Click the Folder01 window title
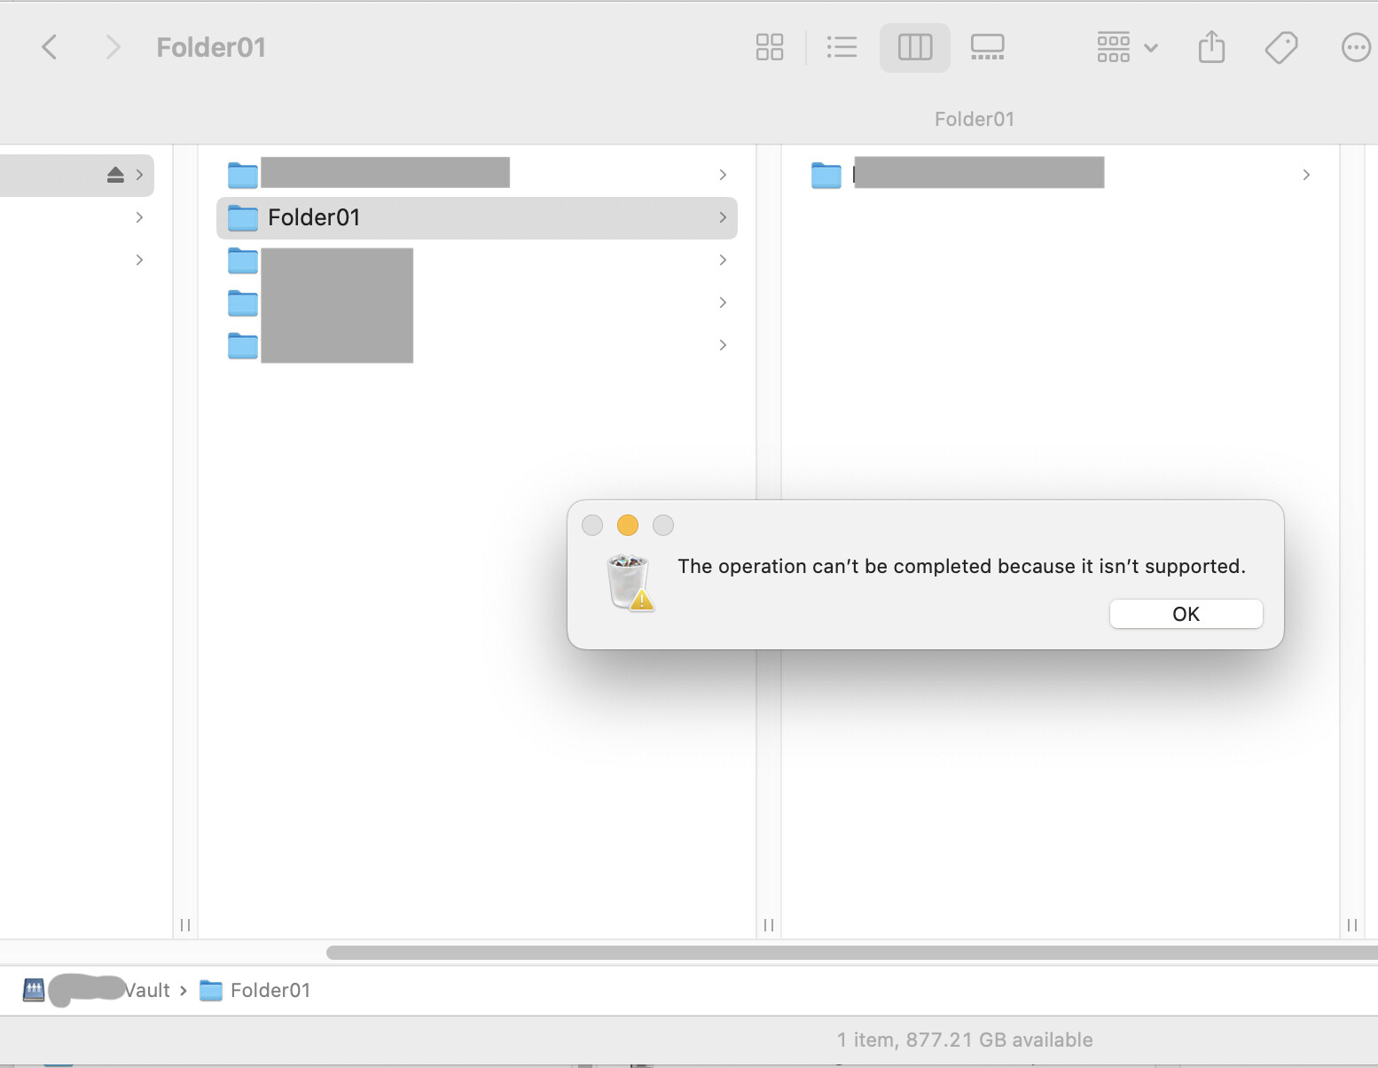This screenshot has width=1378, height=1068. [x=211, y=47]
